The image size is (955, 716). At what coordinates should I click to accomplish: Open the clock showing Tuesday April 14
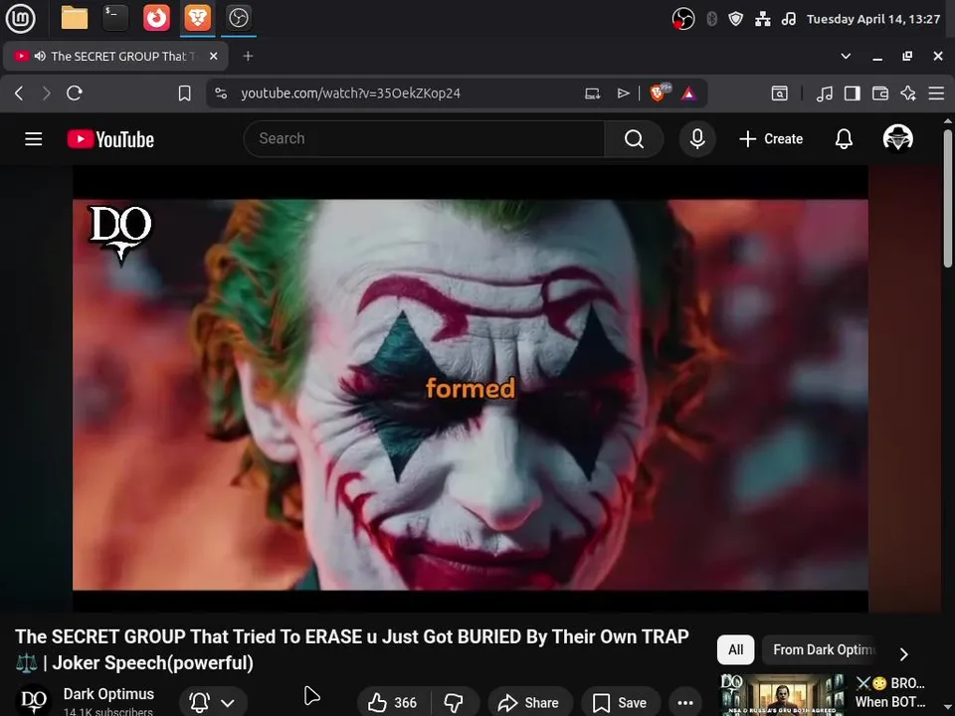(873, 19)
